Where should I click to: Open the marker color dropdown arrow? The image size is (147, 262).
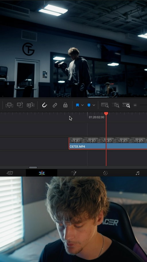click(x=94, y=105)
